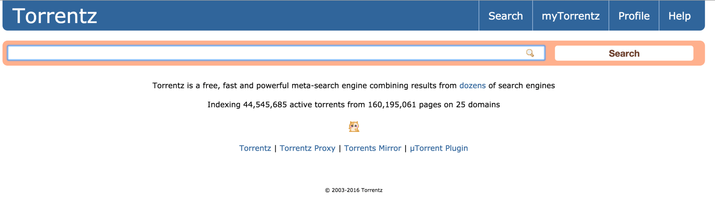Go to myTorrentz in the header menu
The height and width of the screenshot is (204, 715).
click(x=571, y=16)
